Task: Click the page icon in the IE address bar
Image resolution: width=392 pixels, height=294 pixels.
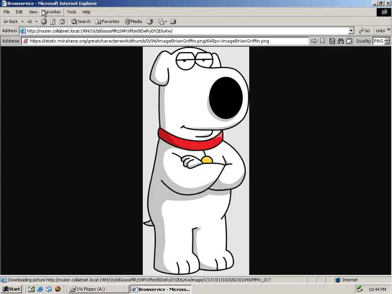Action: tap(23, 31)
